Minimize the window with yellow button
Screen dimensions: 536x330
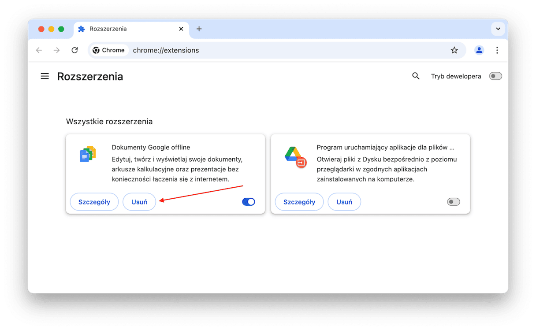click(x=51, y=29)
